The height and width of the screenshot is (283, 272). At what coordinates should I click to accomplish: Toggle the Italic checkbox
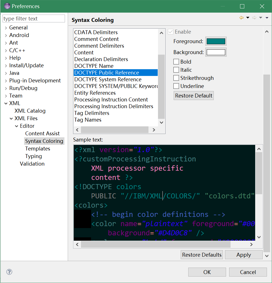tap(176, 70)
